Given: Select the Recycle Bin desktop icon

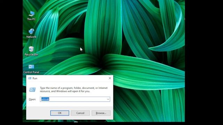Looking at the screenshot, I should click(x=31, y=51).
